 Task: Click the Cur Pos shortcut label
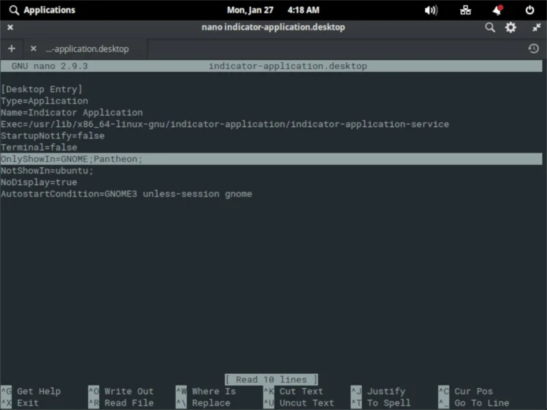[473, 391]
